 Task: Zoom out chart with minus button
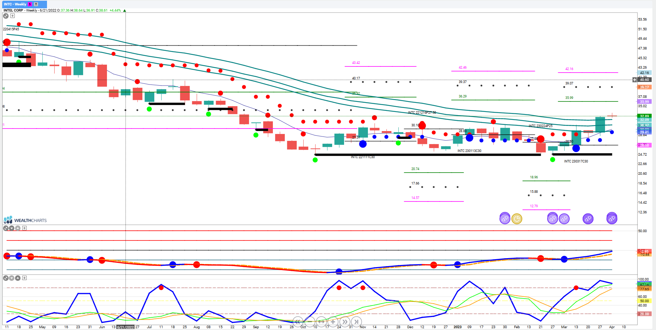tap(309, 322)
